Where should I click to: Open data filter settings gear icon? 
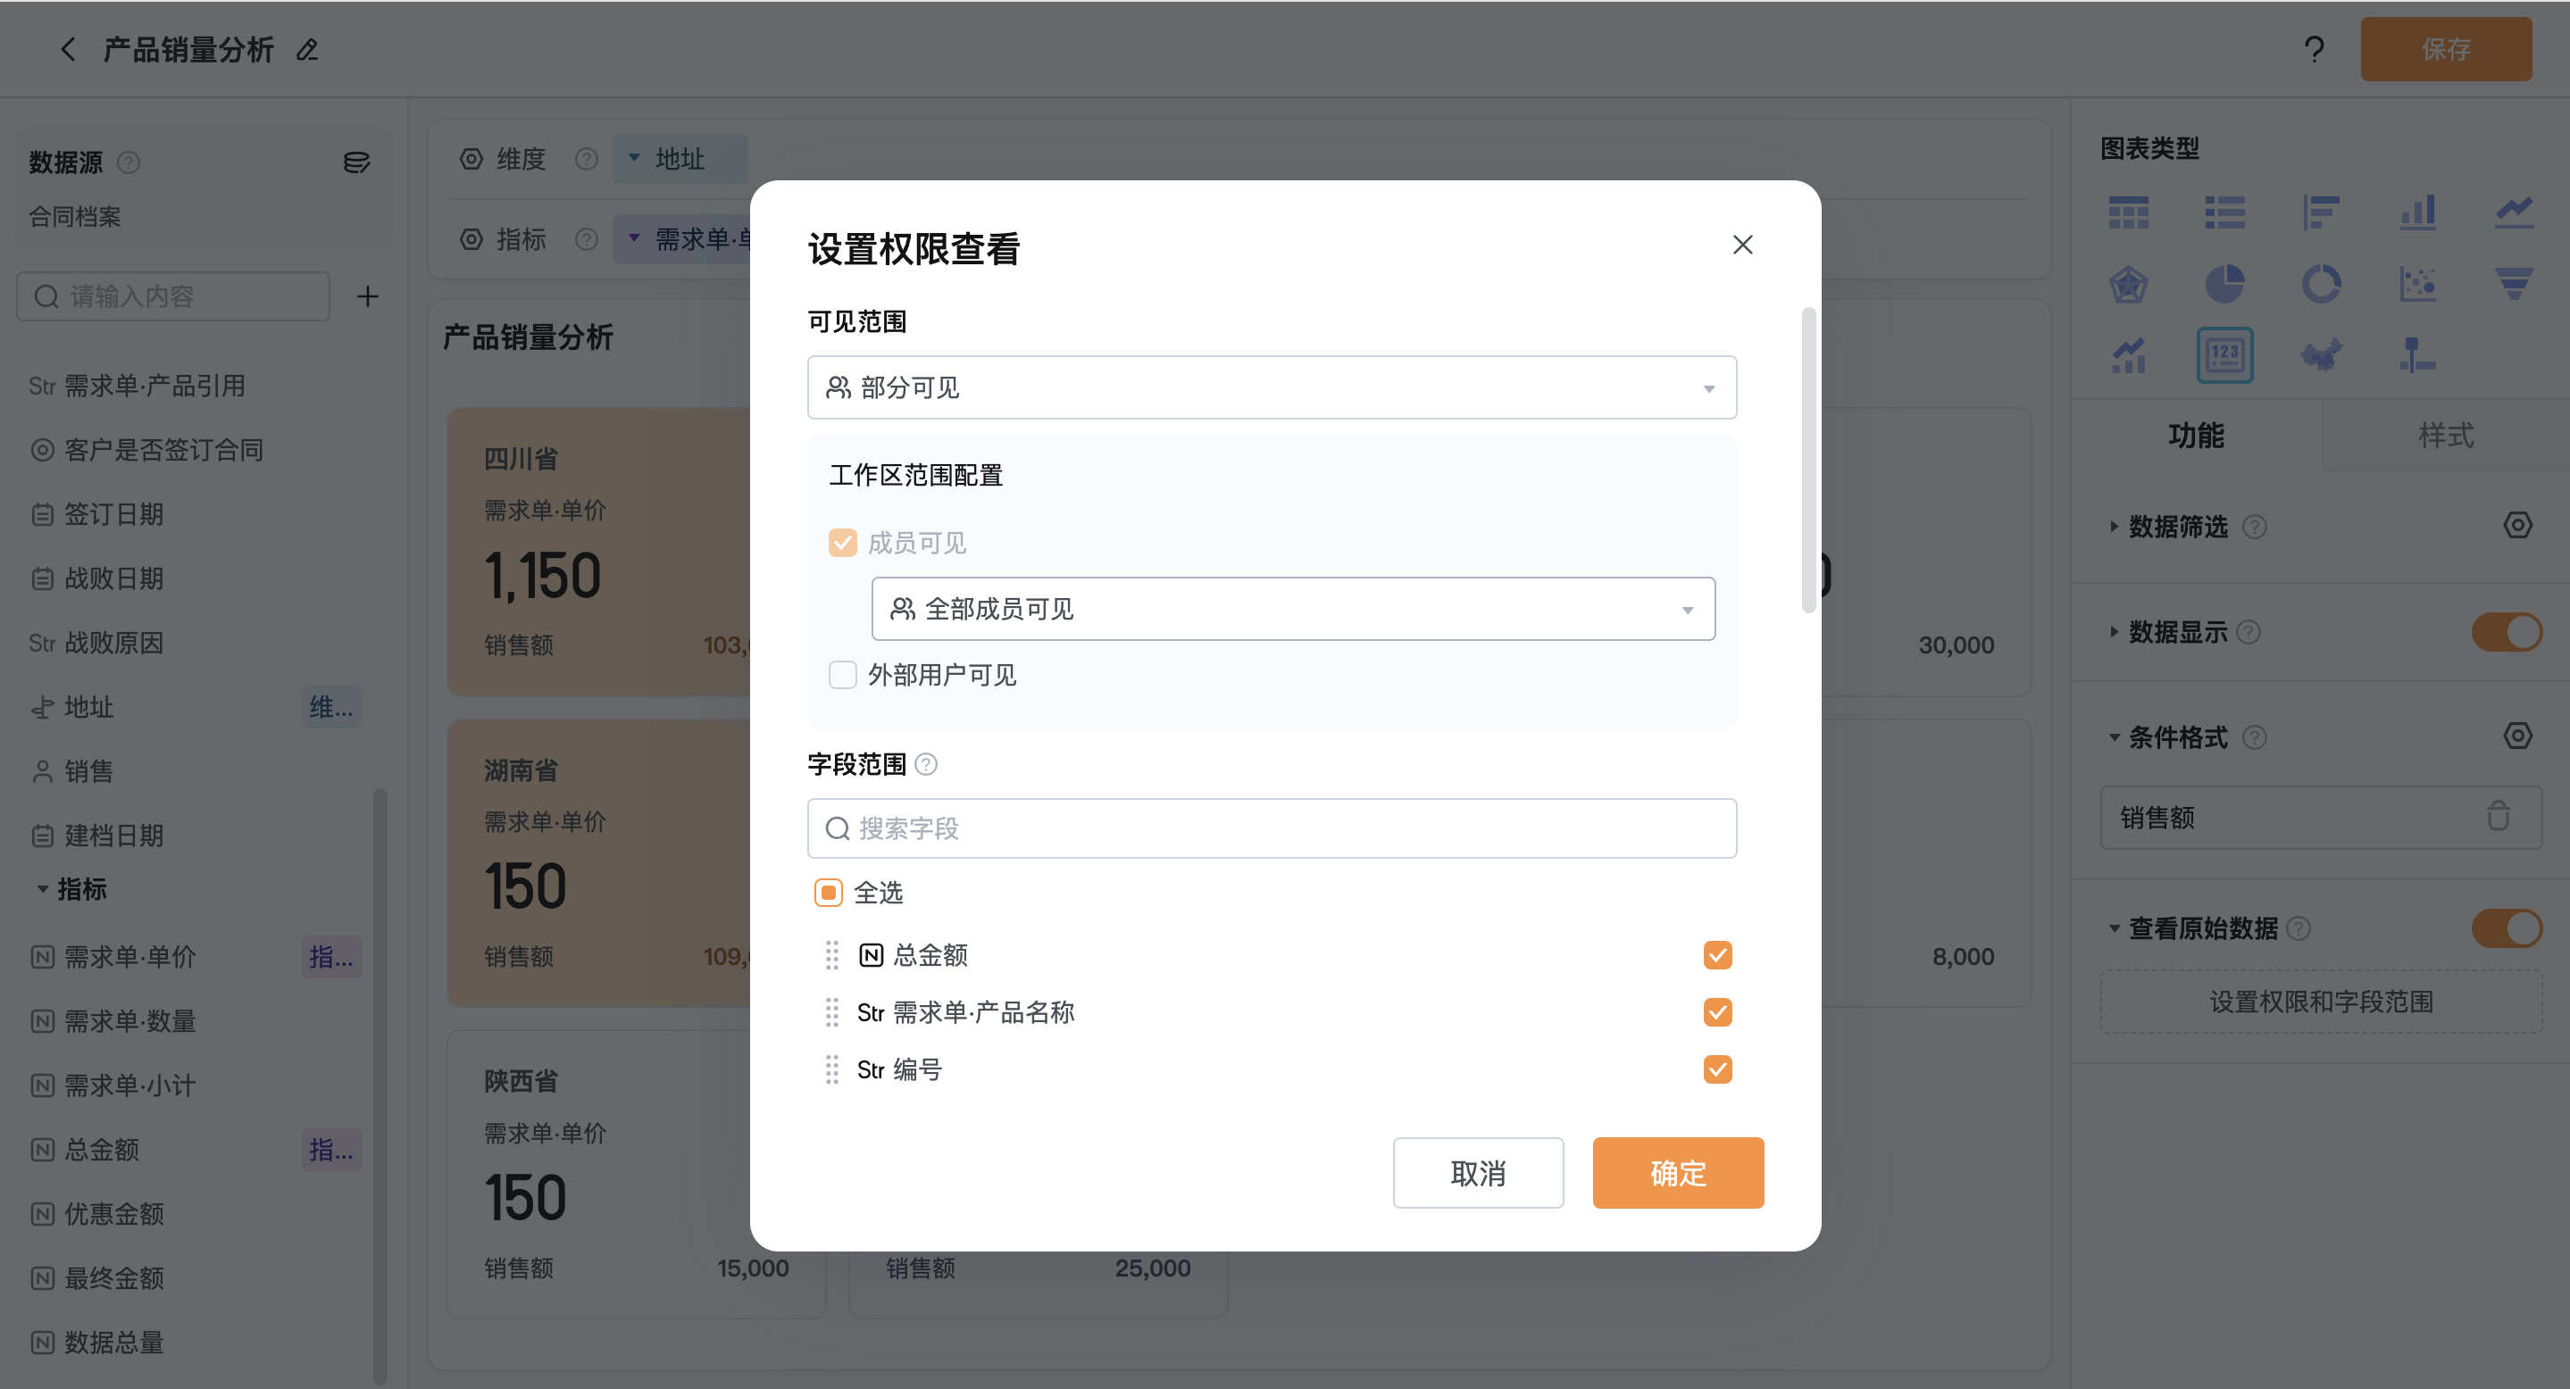pyautogui.click(x=2517, y=526)
